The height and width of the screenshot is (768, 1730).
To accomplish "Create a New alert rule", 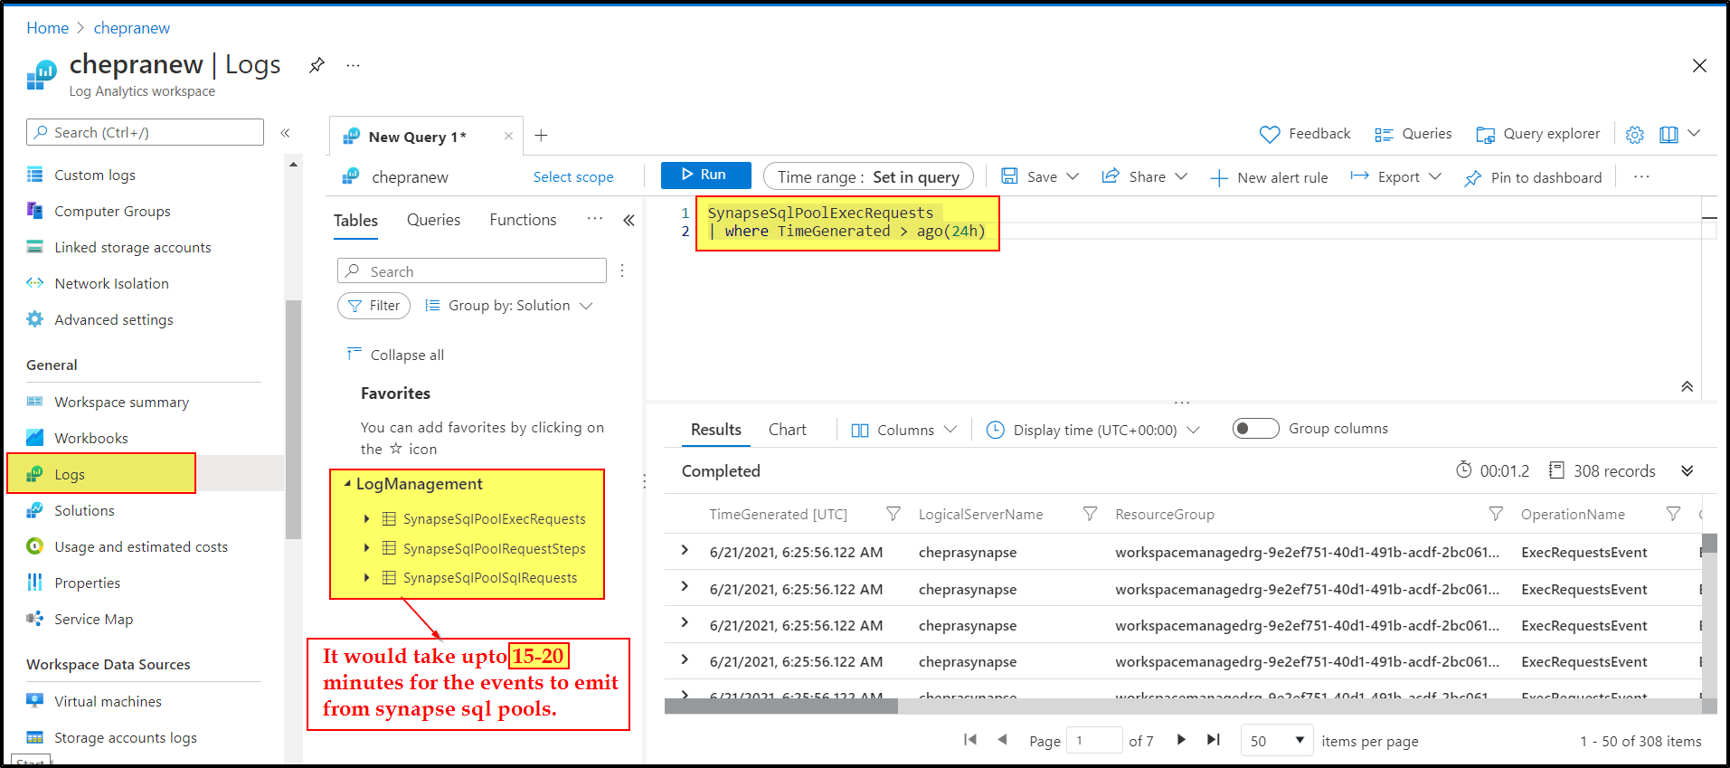I will [1269, 177].
